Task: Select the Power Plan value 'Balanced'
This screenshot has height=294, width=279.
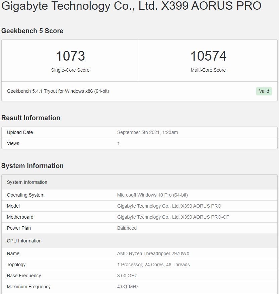Action: click(127, 228)
